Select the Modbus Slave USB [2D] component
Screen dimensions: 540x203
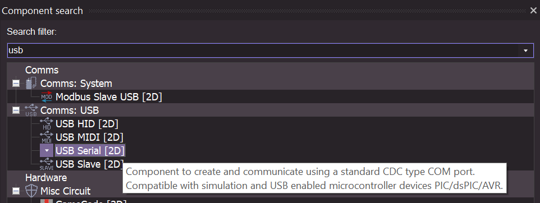(108, 97)
